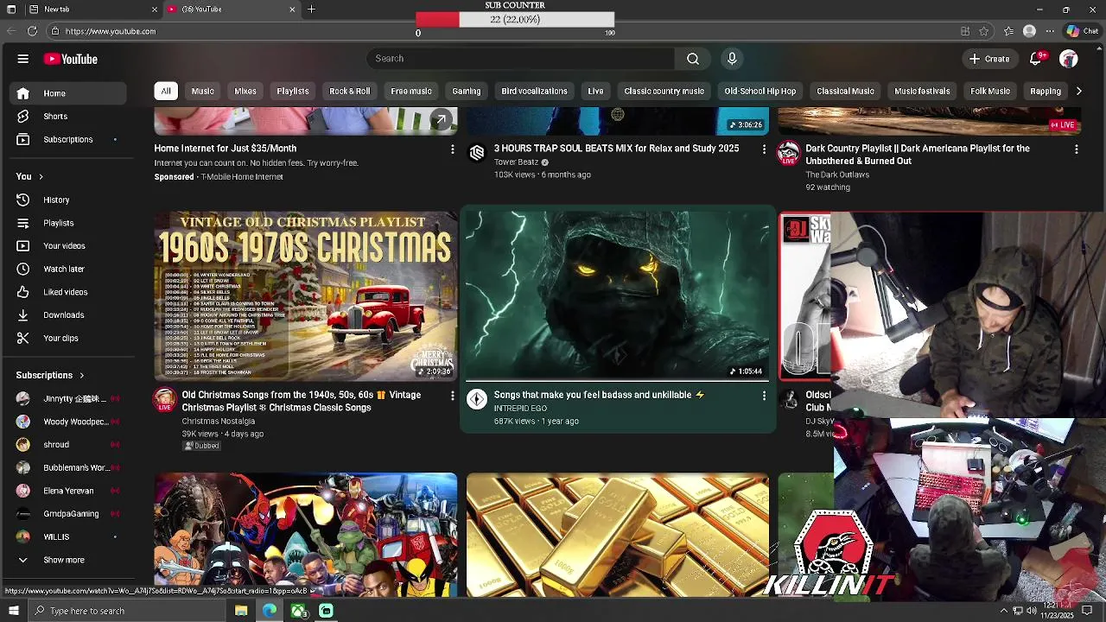Start voice search with microphone icon
The width and height of the screenshot is (1106, 622).
pos(732,59)
